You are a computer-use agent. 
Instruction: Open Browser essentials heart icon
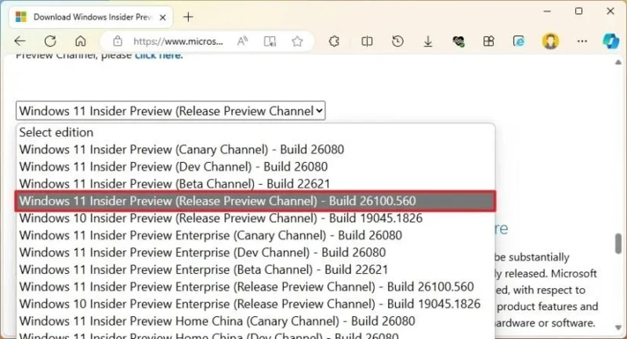click(x=458, y=41)
